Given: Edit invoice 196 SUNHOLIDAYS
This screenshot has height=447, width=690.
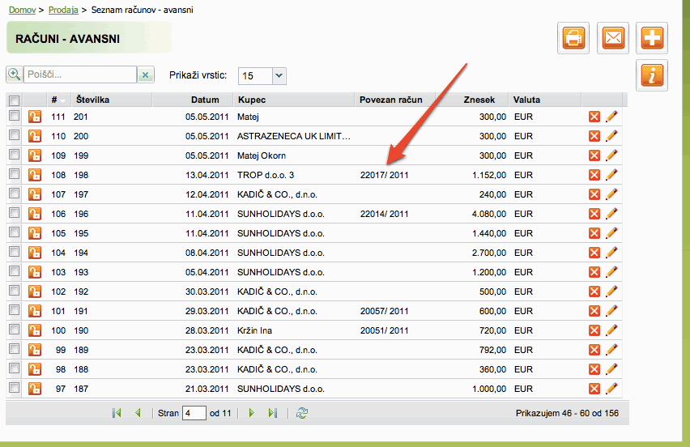Looking at the screenshot, I should point(611,214).
